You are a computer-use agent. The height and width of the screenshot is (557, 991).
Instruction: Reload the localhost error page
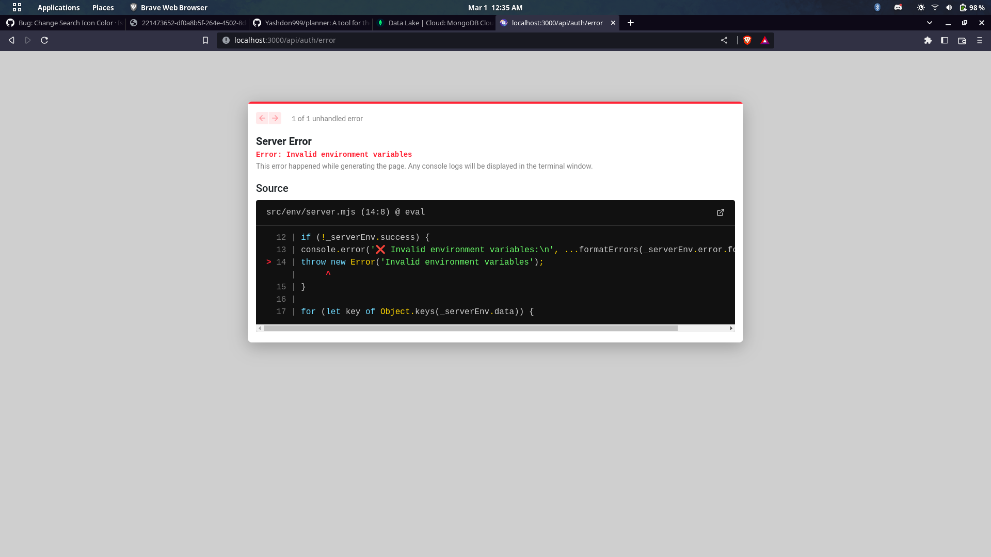[x=44, y=40]
